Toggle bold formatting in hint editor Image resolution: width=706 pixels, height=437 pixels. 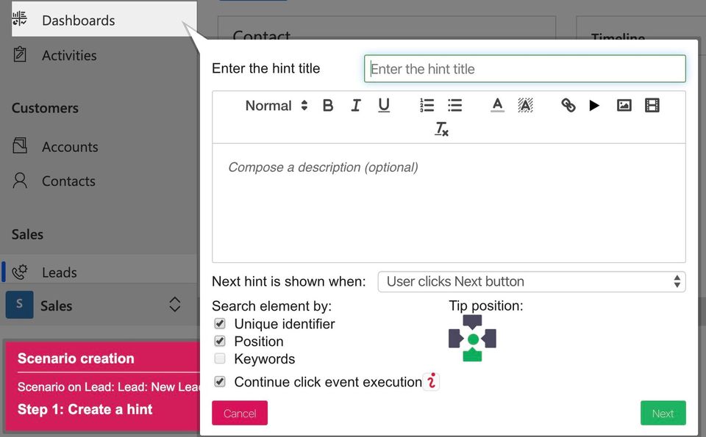coord(328,106)
